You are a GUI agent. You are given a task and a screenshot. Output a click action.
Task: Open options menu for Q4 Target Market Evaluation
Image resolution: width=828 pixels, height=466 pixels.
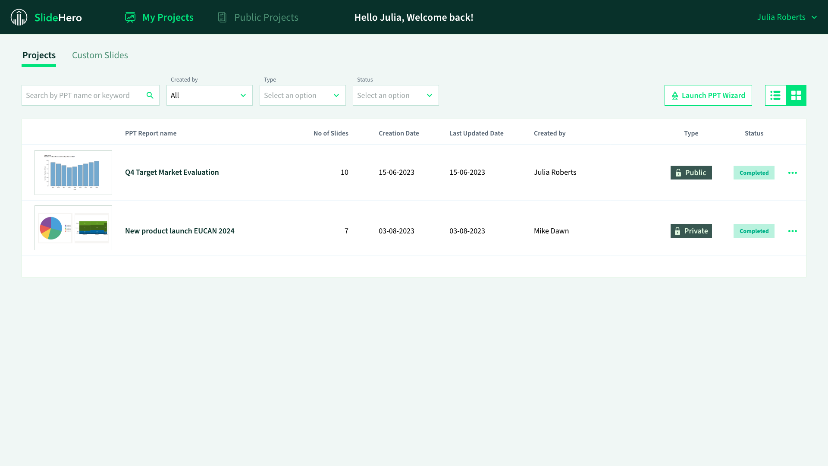click(793, 173)
